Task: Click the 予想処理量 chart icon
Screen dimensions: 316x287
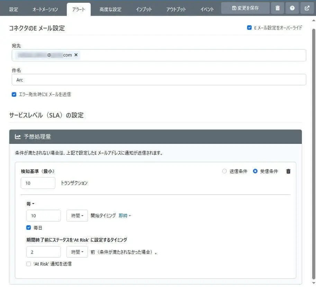Action: click(18, 137)
